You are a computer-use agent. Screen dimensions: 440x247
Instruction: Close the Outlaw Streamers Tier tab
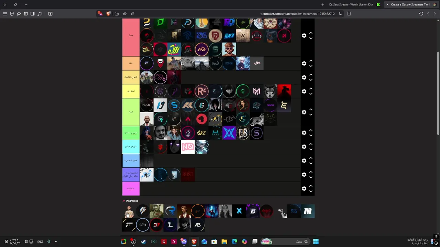[387, 4]
